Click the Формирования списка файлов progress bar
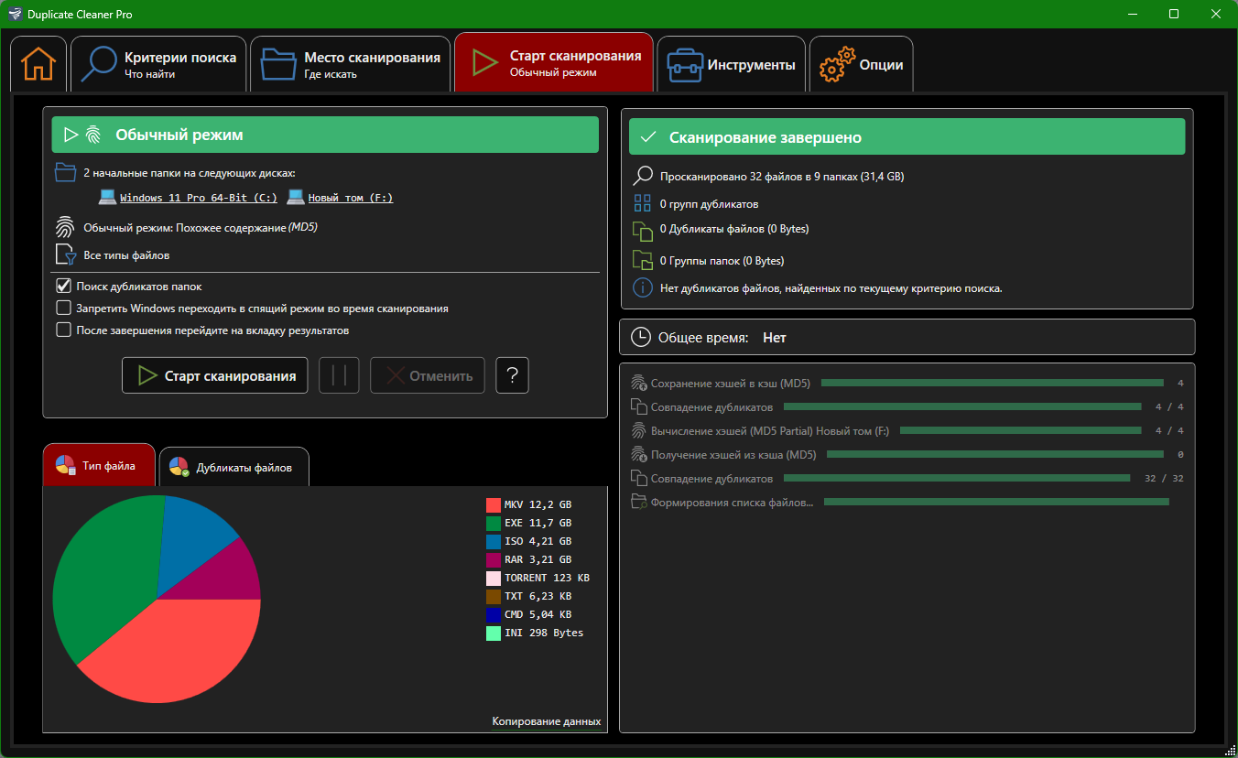 [x=996, y=502]
